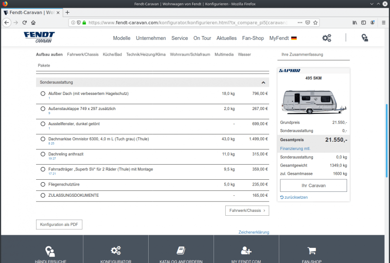Click Konfiguration als PDF button
Screen dimensions: 390x263
[59, 225]
